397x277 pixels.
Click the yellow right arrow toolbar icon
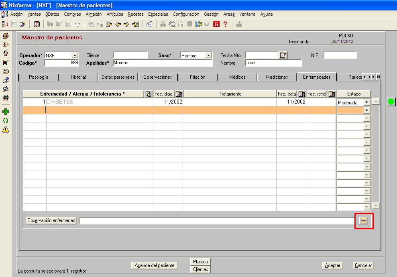pyautogui.click(x=126, y=24)
